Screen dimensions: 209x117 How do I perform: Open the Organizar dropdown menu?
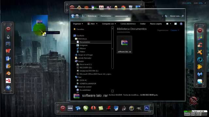(x=78, y=24)
